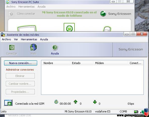Sort by the Nombre column header
Viewport: 149px width, 117px height.
pyautogui.click(x=56, y=63)
